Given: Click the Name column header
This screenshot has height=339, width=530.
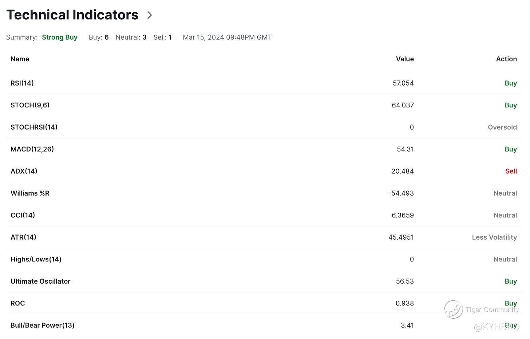Looking at the screenshot, I should tap(20, 59).
